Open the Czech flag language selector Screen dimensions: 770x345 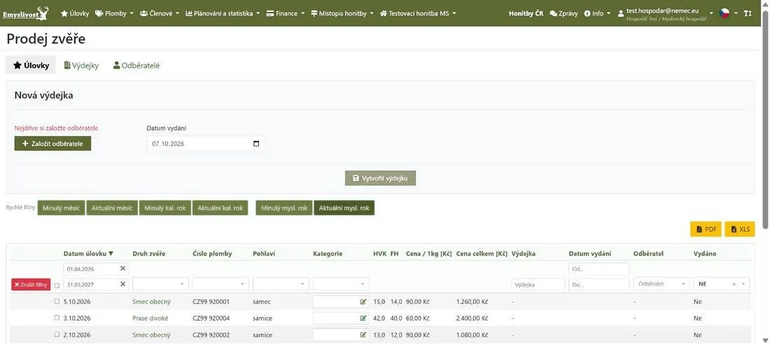[x=728, y=13]
